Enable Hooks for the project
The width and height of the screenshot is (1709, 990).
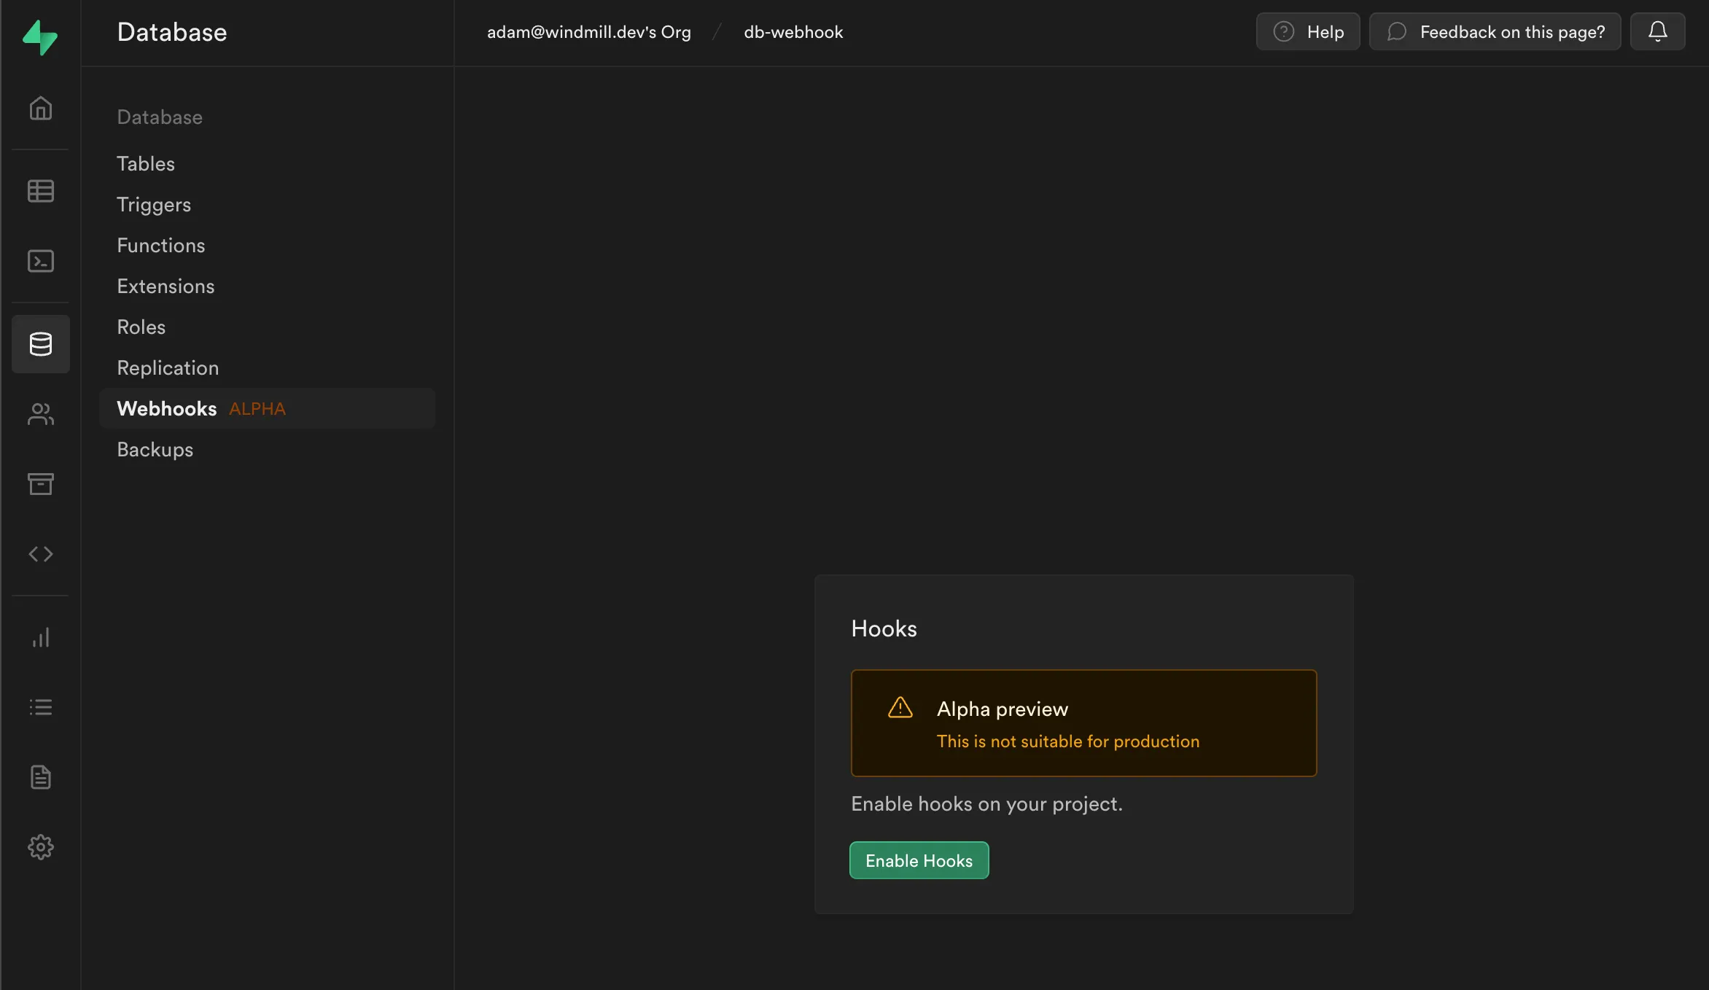(918, 860)
